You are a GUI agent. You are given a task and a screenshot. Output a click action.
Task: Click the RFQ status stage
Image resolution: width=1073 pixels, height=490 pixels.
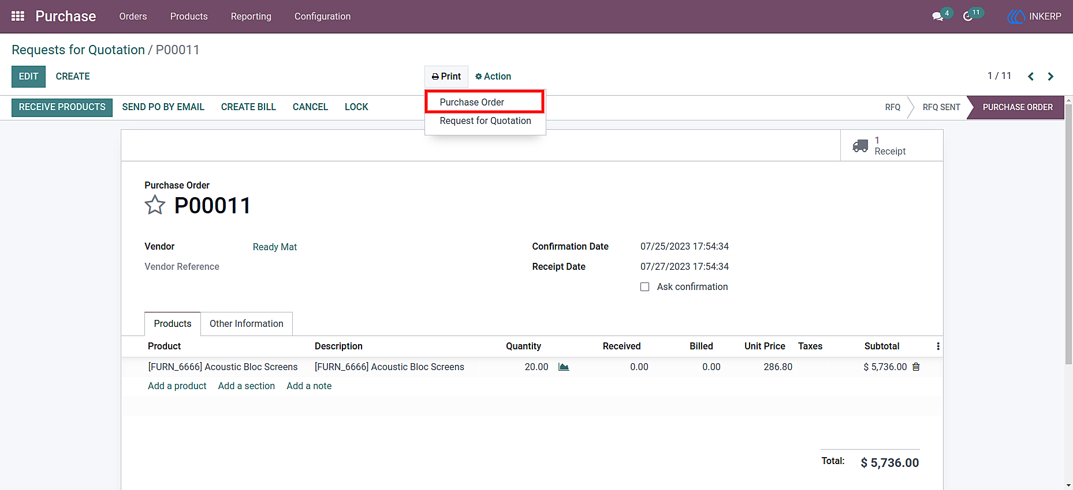[x=893, y=107]
